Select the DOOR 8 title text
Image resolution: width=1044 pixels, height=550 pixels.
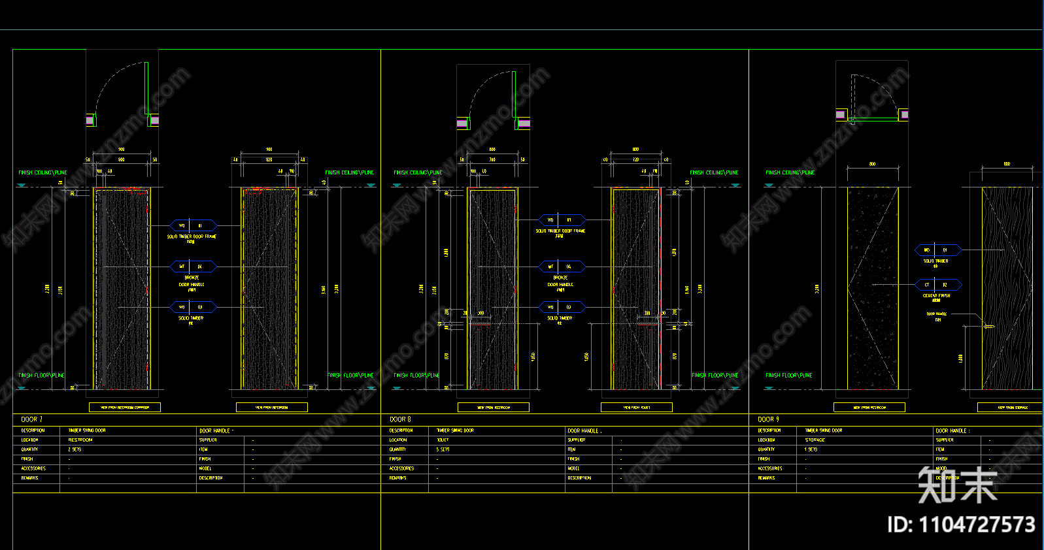[x=400, y=419]
